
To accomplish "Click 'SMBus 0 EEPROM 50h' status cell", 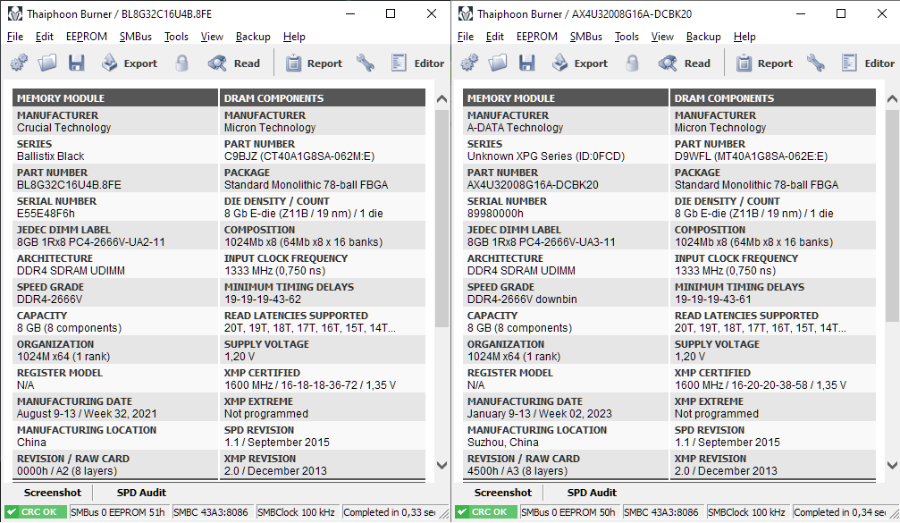I will pyautogui.click(x=568, y=512).
